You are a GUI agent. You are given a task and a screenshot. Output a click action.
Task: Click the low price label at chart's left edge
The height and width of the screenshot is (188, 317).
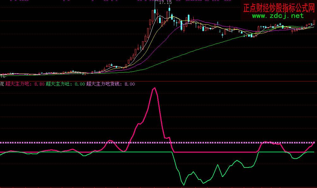click(x=3, y=76)
